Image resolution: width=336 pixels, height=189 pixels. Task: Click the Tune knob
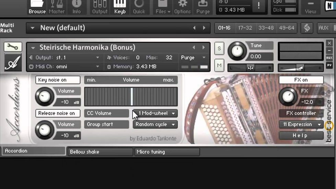pos(237,51)
